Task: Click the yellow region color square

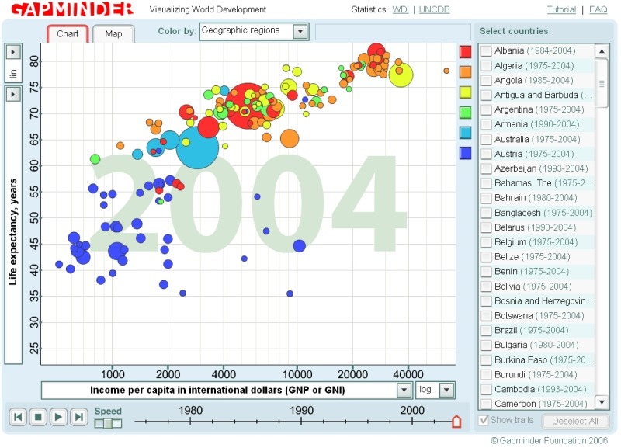Action: tap(465, 92)
